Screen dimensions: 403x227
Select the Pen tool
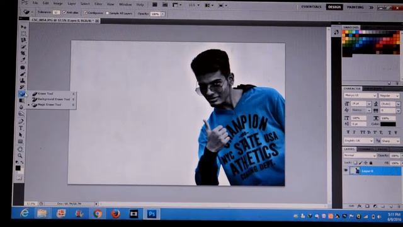click(x=21, y=122)
